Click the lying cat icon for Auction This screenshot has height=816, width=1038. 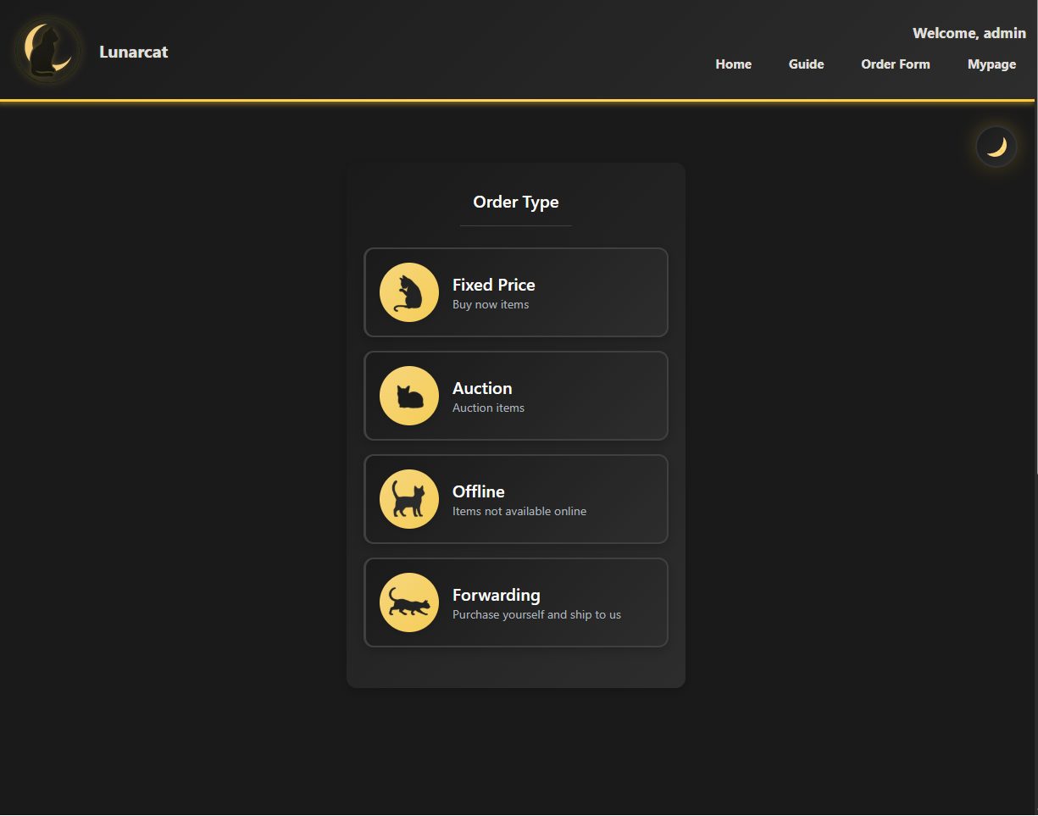[x=409, y=396]
